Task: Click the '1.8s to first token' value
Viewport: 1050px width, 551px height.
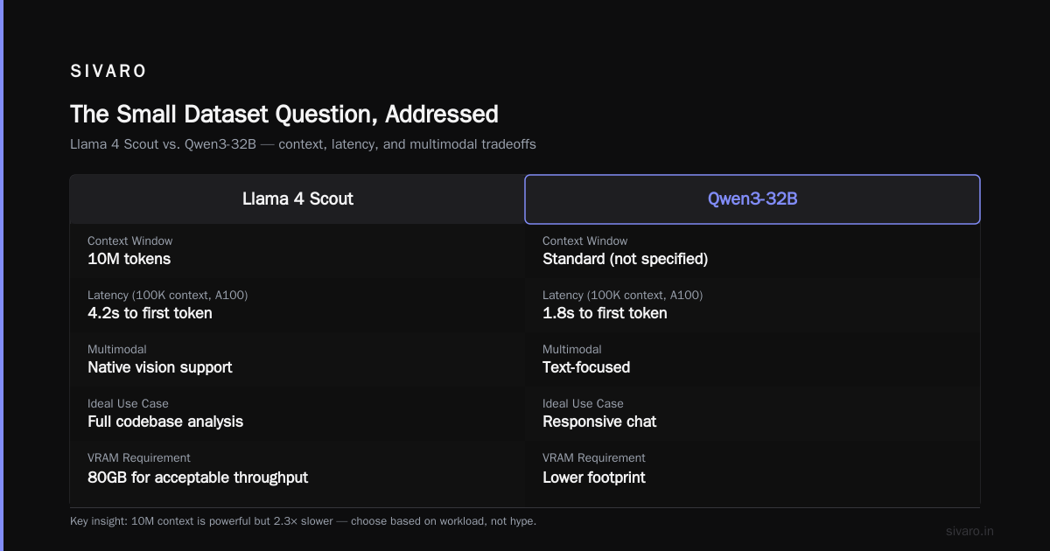Action: tap(605, 313)
